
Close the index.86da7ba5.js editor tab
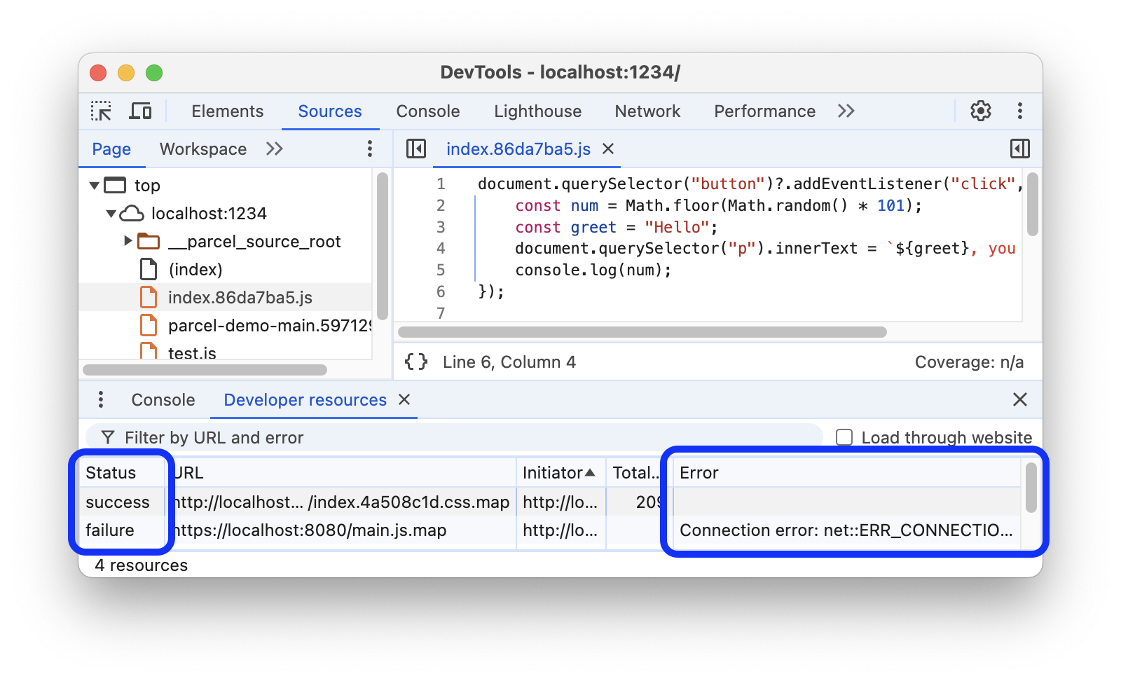(x=607, y=149)
